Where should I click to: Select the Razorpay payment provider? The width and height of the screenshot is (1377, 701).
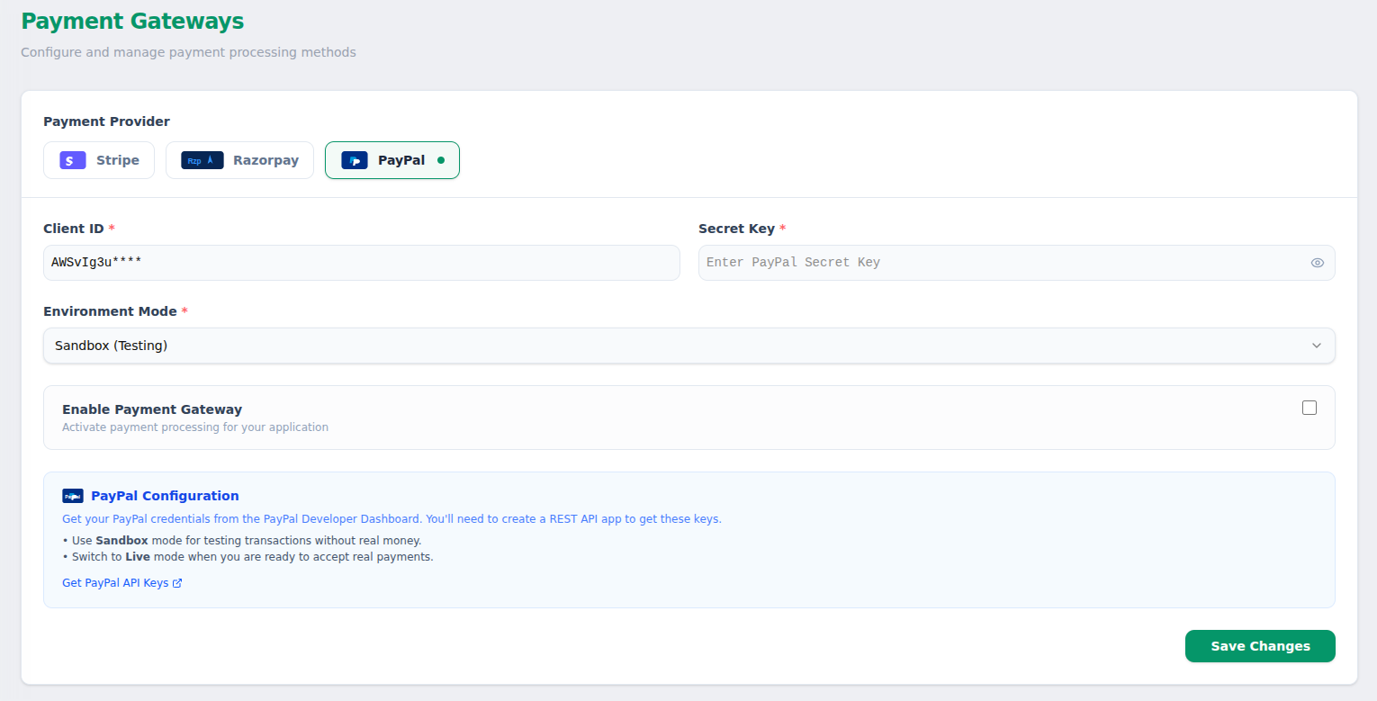(x=239, y=160)
